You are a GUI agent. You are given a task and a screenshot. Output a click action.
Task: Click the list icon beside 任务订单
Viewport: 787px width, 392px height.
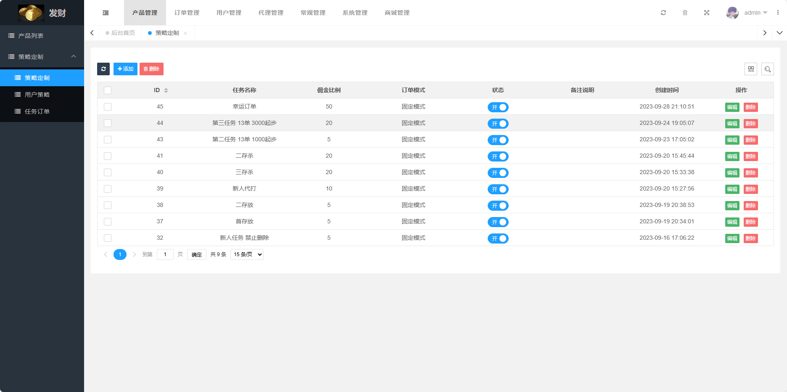[x=18, y=111]
